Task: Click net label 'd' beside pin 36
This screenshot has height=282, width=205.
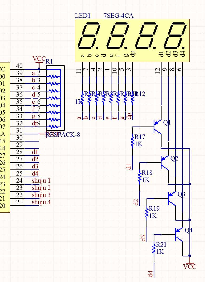Action: coord(33,94)
